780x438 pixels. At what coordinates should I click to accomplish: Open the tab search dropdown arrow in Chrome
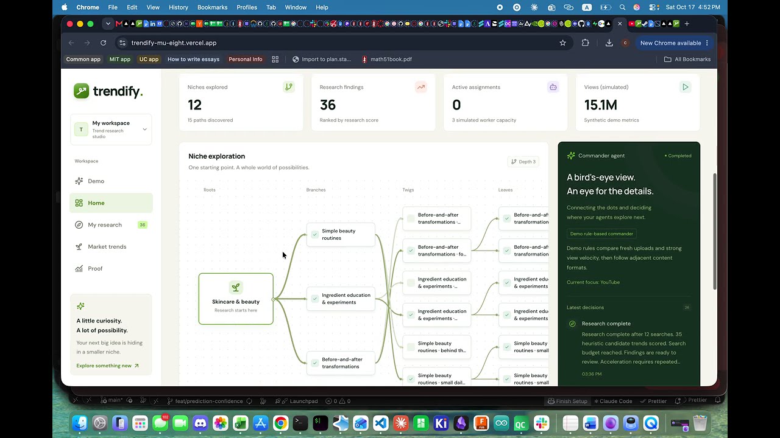coord(108,24)
